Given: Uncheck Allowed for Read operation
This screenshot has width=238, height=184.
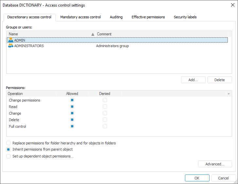Looking at the screenshot, I should pos(72,107).
